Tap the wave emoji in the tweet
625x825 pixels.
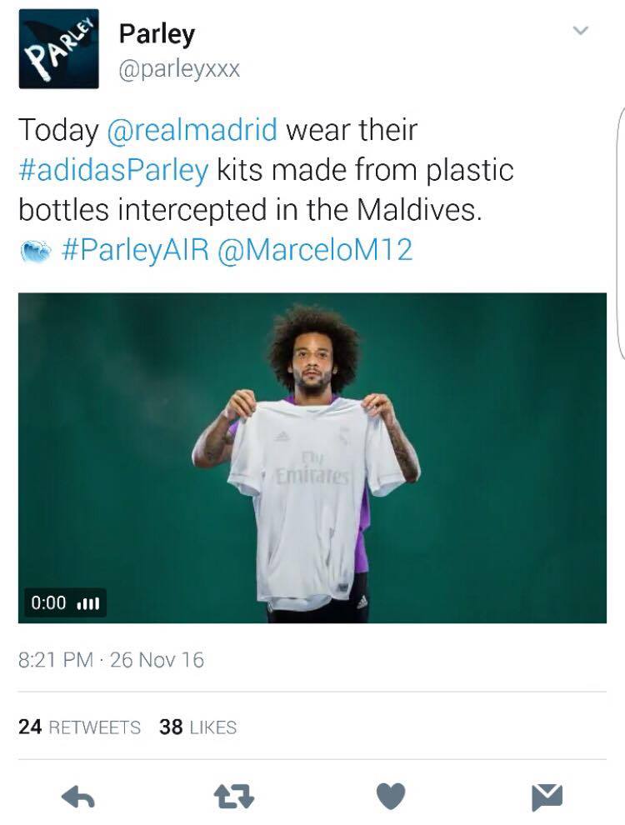[x=36, y=251]
